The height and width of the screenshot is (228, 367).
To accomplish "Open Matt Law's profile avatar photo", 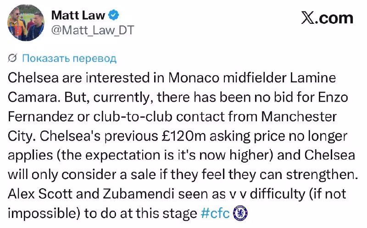I will tap(26, 22).
